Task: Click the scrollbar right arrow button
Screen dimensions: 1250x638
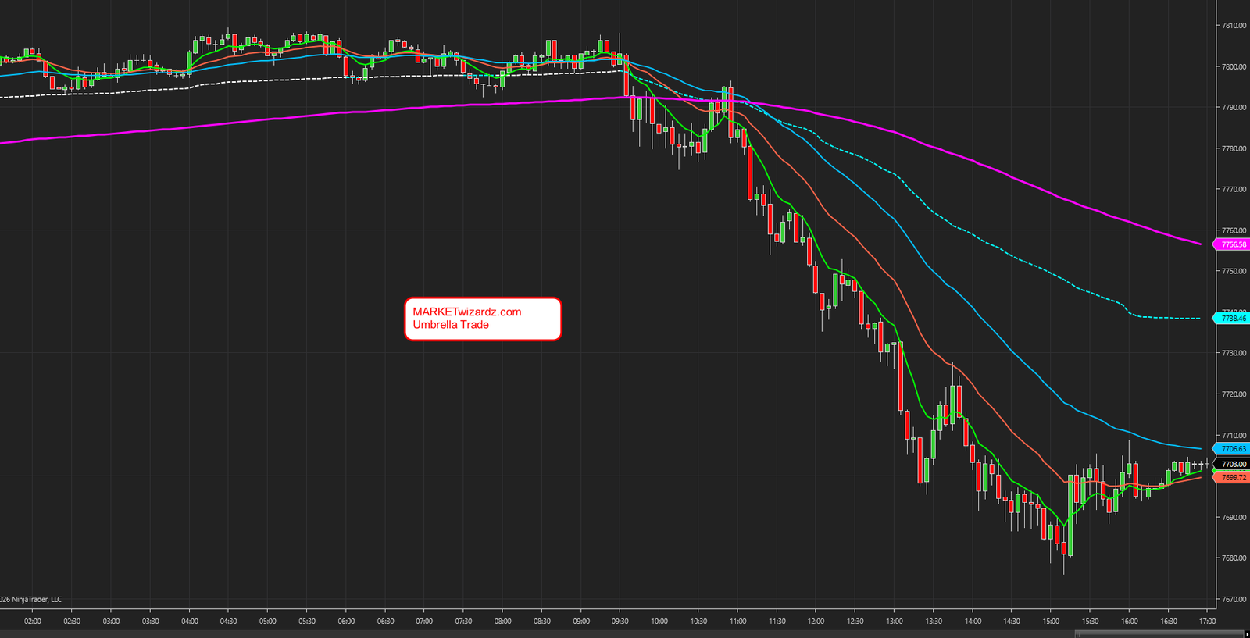Action: coord(1246,634)
